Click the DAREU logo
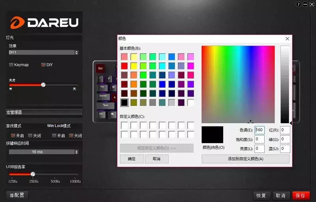 tap(44, 22)
